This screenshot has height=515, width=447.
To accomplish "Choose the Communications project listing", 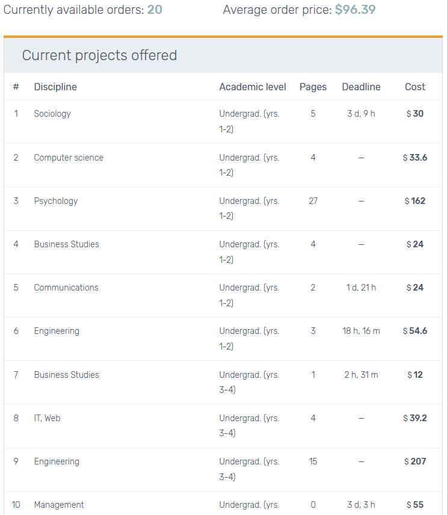I will pyautogui.click(x=66, y=288).
